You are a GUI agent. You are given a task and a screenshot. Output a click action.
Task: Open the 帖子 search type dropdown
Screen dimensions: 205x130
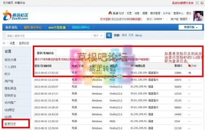98,35
